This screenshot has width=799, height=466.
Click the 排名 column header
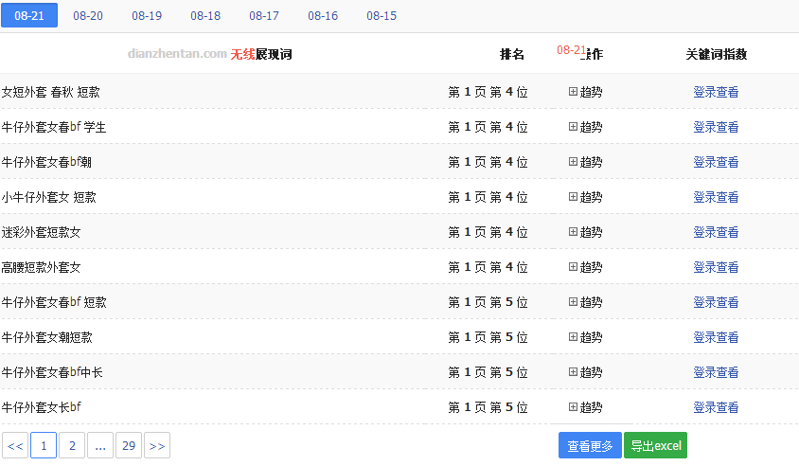[x=512, y=54]
